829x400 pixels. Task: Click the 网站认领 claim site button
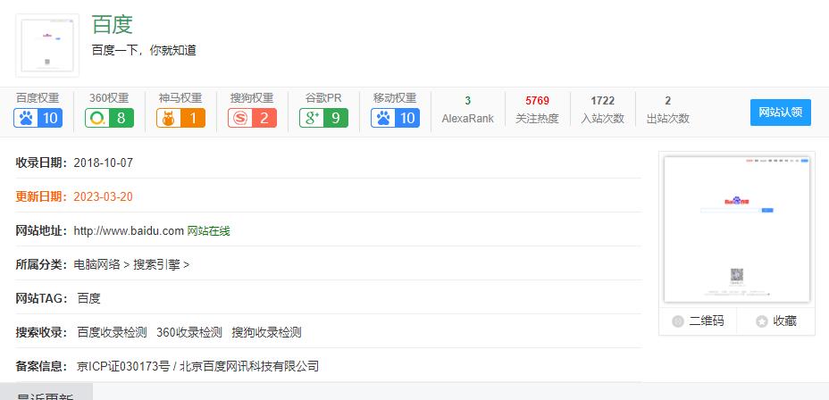pyautogui.click(x=781, y=112)
